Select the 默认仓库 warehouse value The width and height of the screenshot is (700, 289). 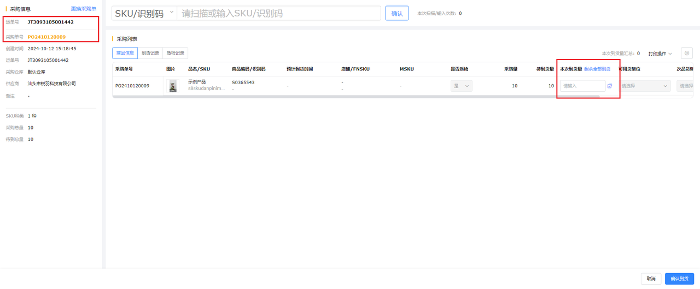click(x=37, y=72)
